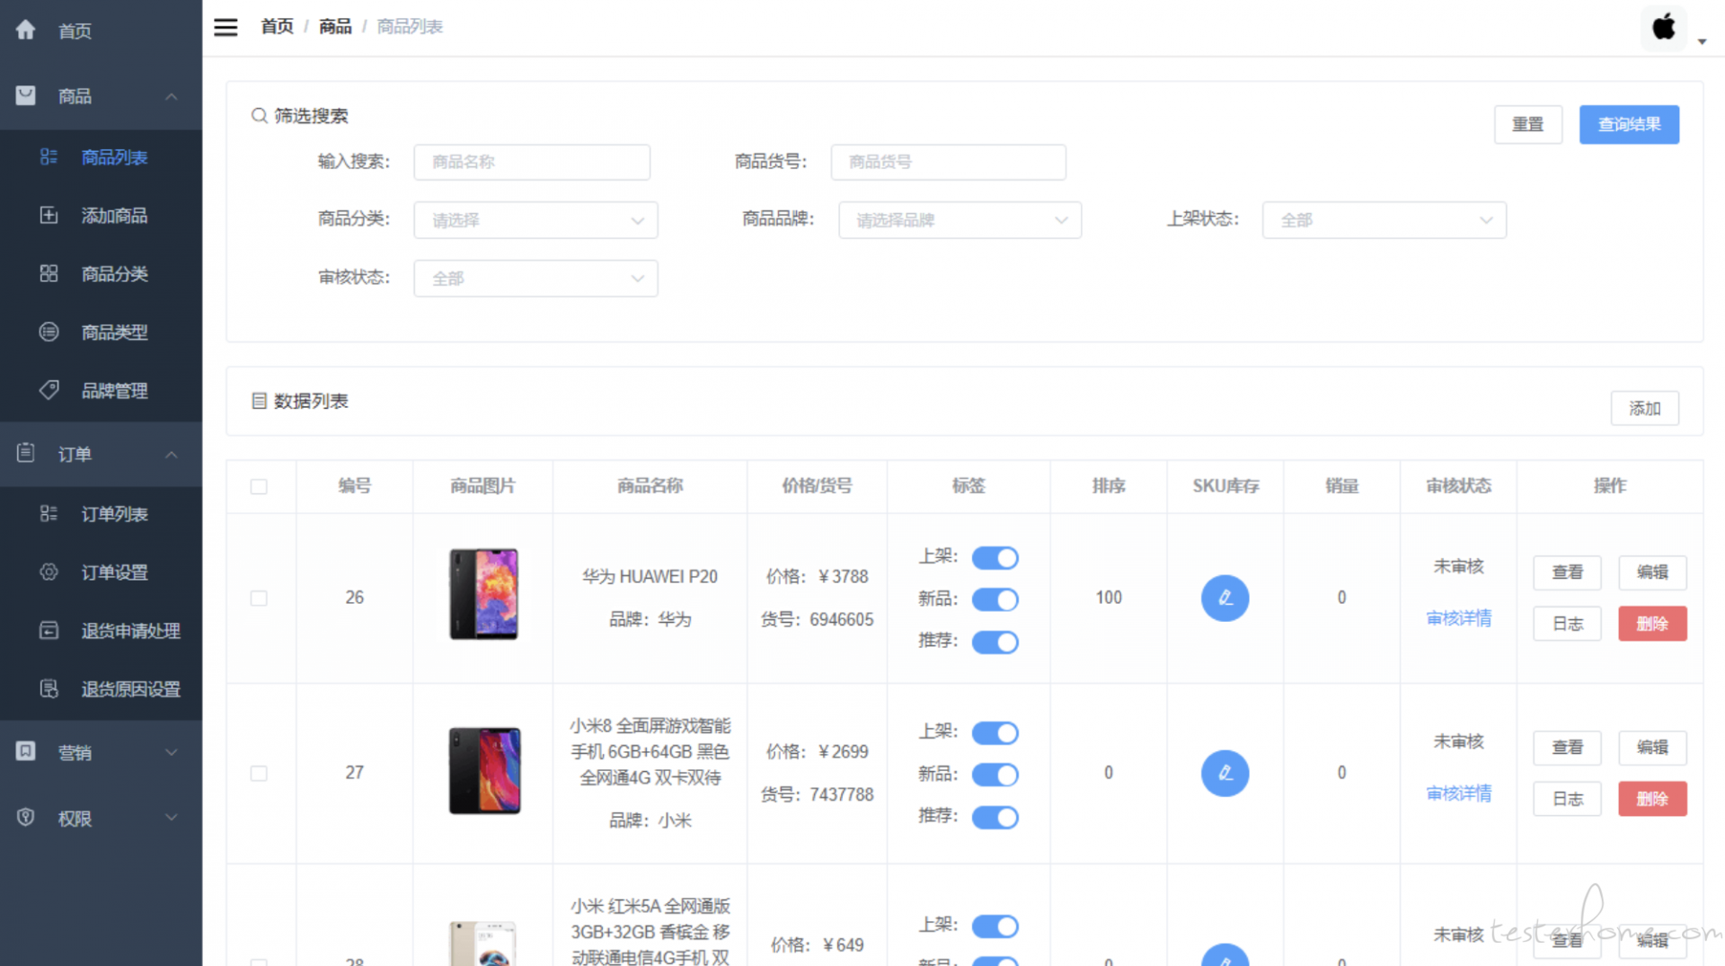The width and height of the screenshot is (1725, 966).
Task: Click the 商品名称 search input
Action: pyautogui.click(x=532, y=162)
